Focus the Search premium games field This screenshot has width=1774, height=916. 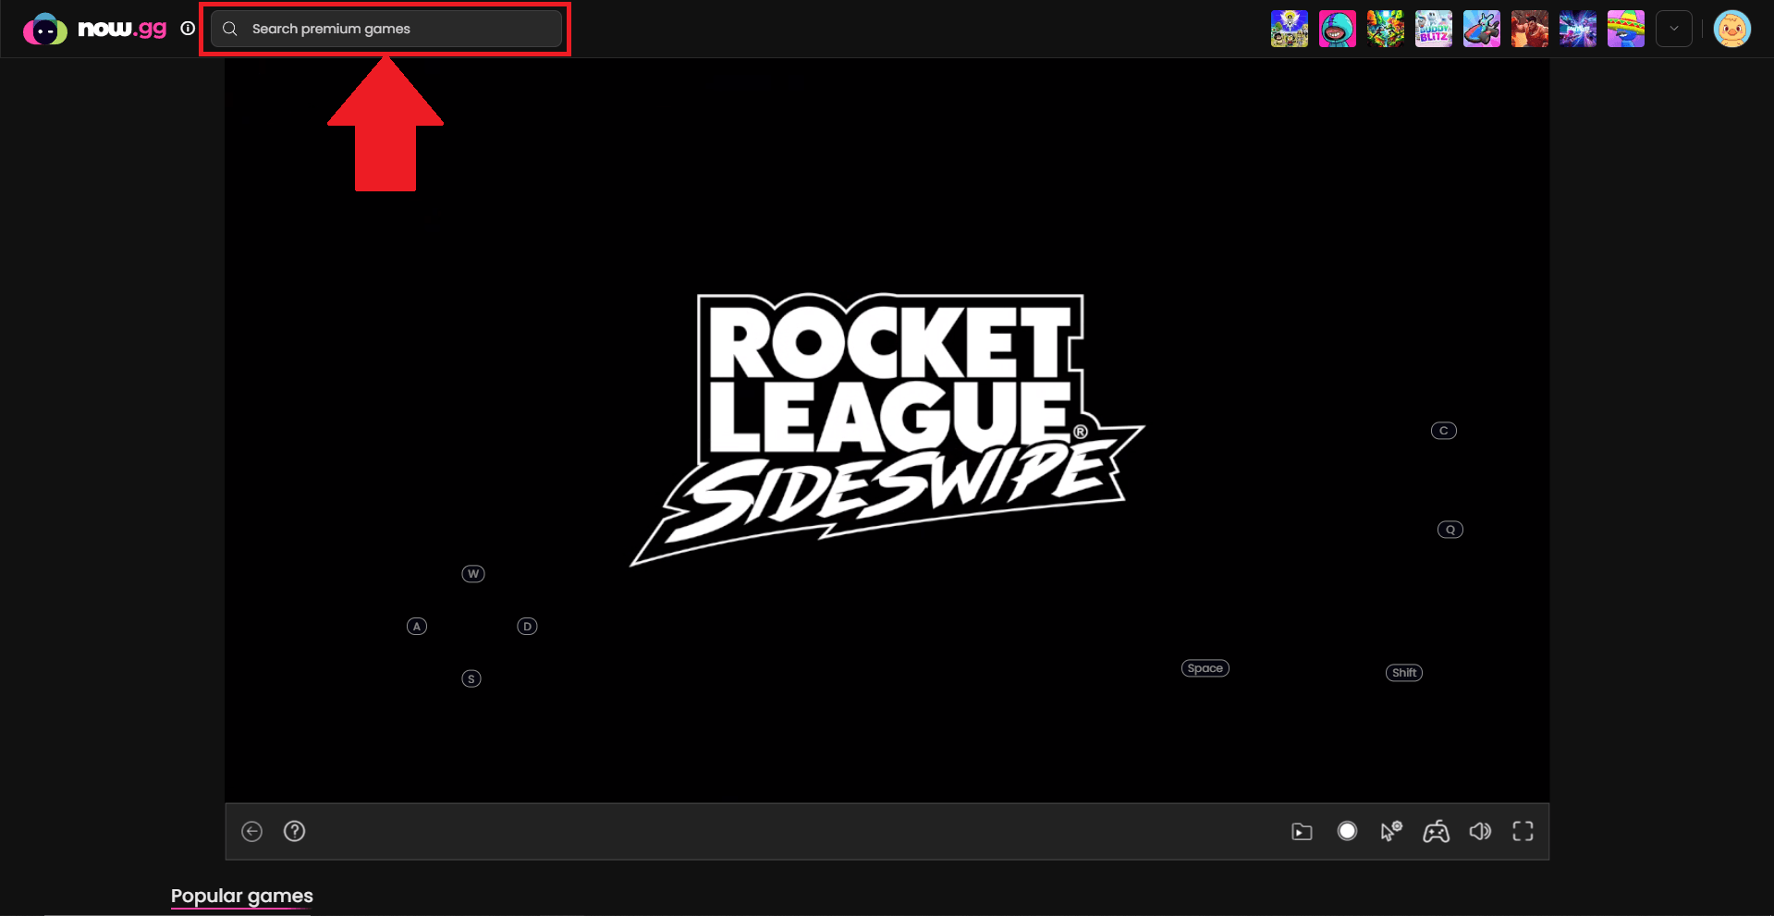[386, 29]
